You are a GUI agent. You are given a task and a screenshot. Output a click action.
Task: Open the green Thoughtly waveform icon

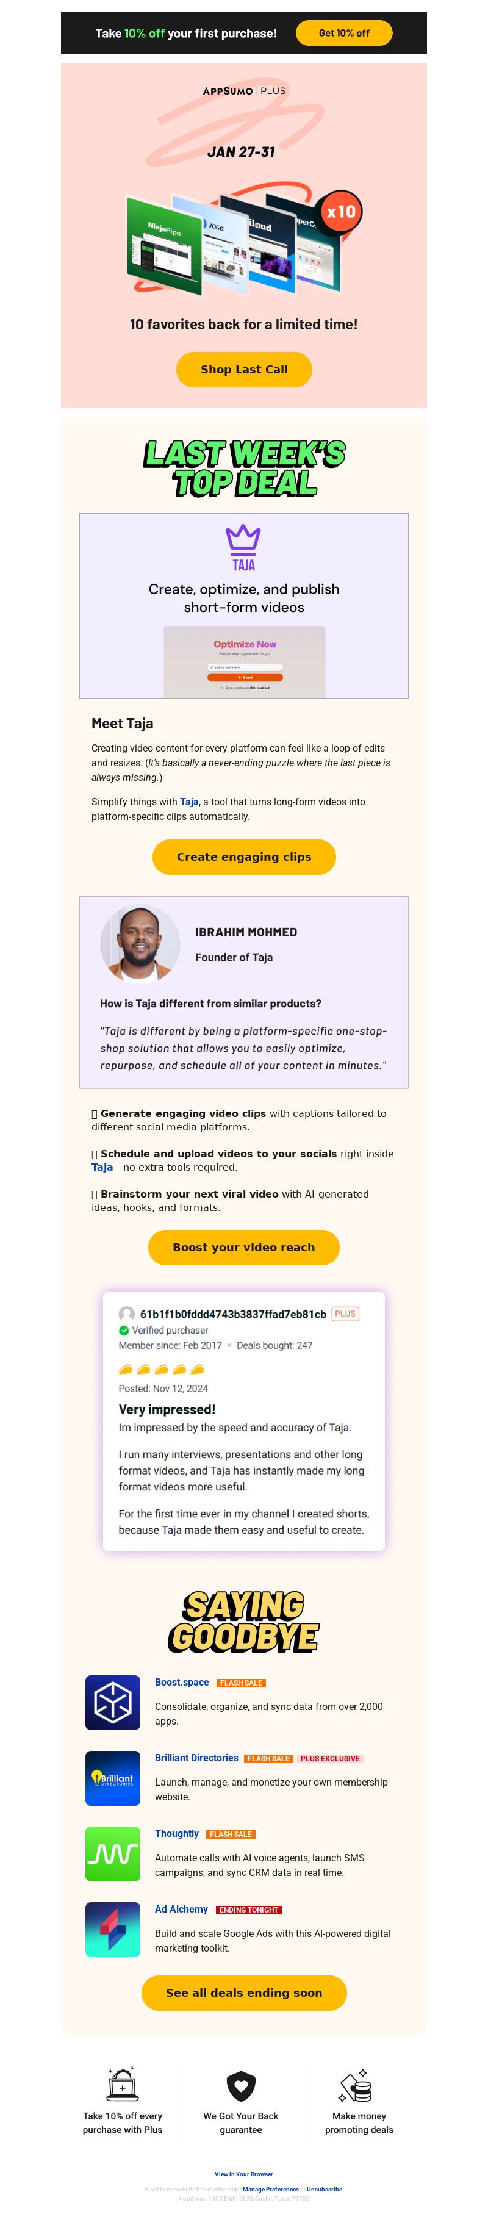113,1853
